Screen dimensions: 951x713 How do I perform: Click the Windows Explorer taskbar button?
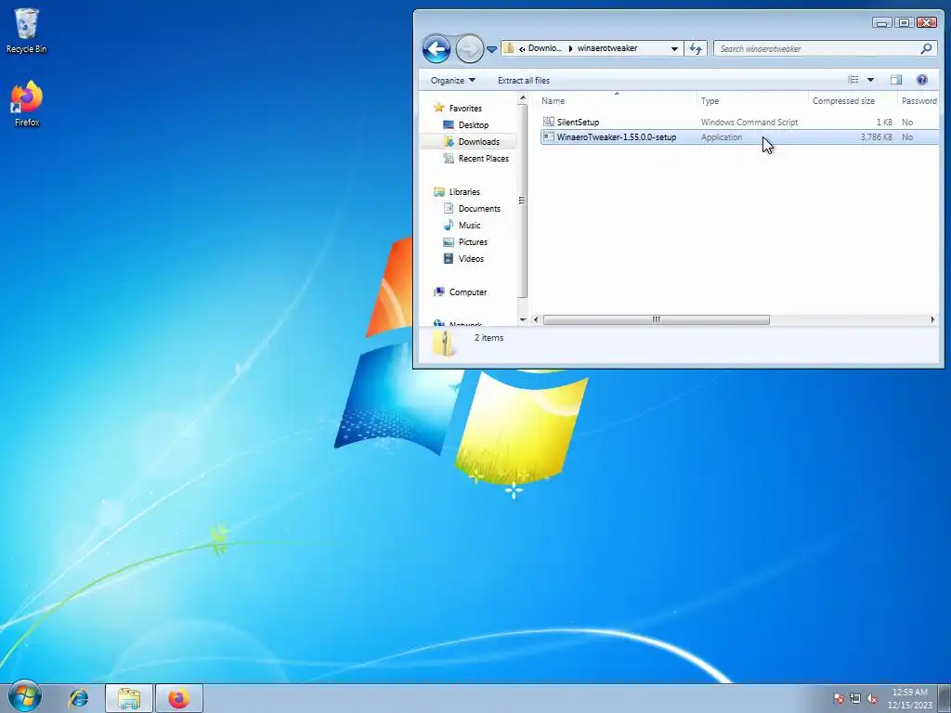[x=128, y=698]
